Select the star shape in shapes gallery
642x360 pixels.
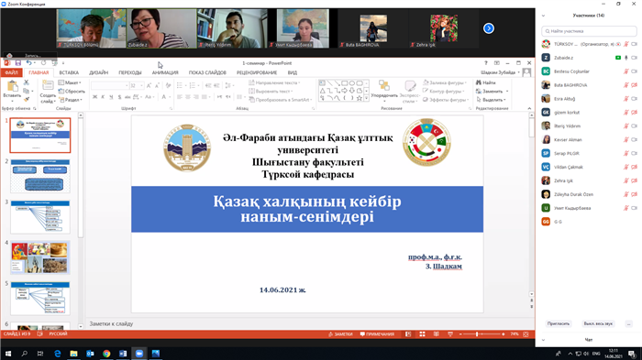(x=360, y=98)
